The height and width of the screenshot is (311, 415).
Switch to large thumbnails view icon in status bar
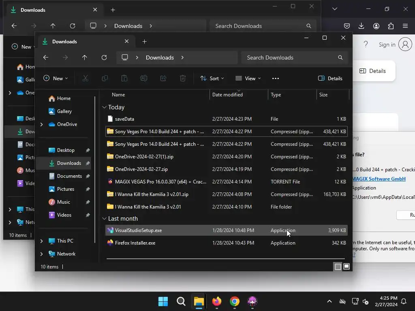tap(347, 266)
